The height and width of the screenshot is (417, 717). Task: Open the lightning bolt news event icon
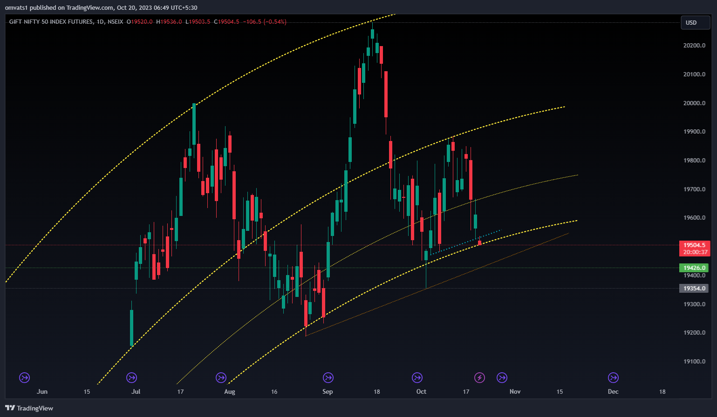click(479, 377)
